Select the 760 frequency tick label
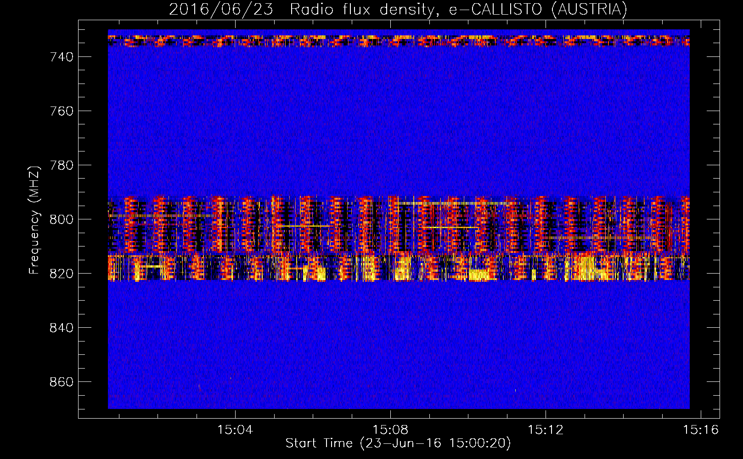This screenshot has height=459, width=743. (x=62, y=111)
